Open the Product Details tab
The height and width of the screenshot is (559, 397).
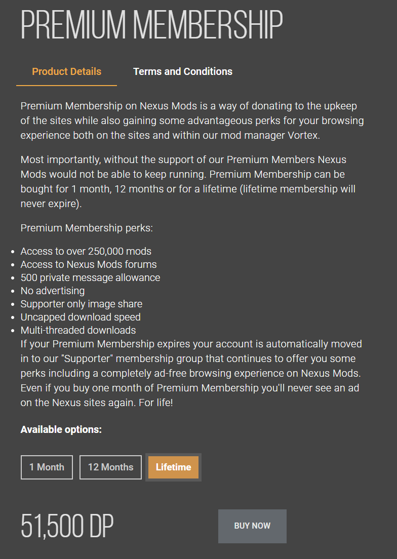(67, 72)
